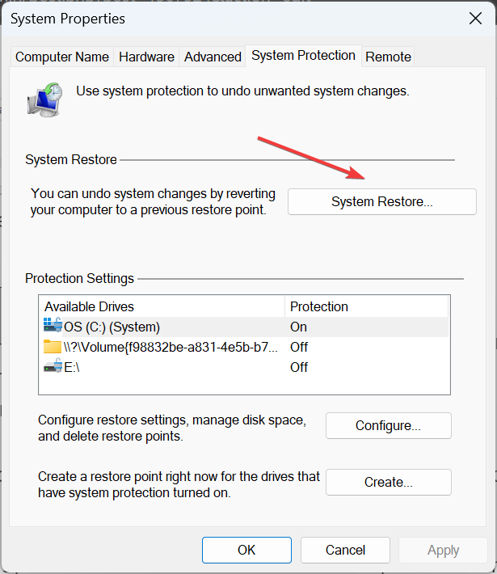Cancel the System Properties dialog
Screen dimensions: 497x574
tap(346, 550)
